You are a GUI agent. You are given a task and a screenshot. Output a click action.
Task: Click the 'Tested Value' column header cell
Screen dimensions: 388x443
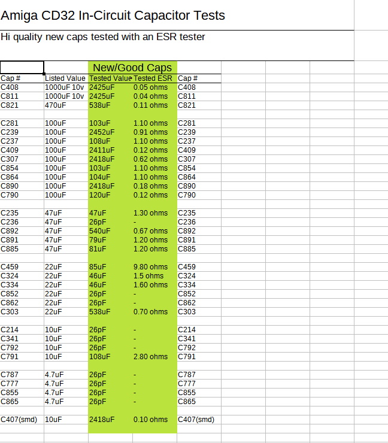tap(111, 78)
